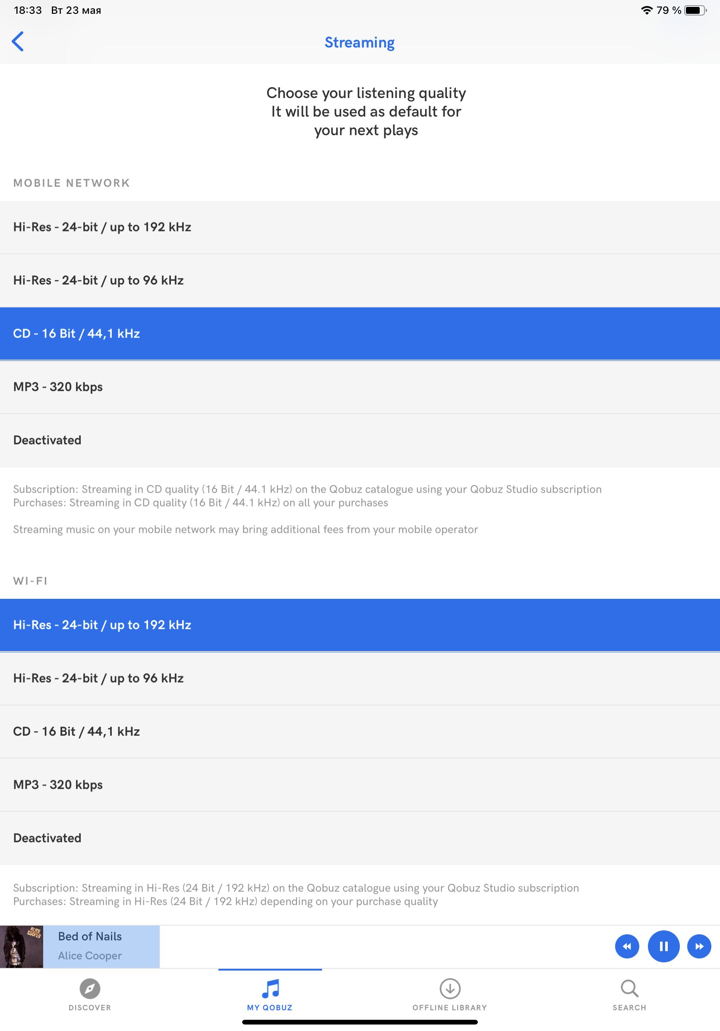Image resolution: width=720 pixels, height=1031 pixels.
Task: Select Wi-Fi Hi-Res up to 192 kHz
Action: click(x=360, y=625)
